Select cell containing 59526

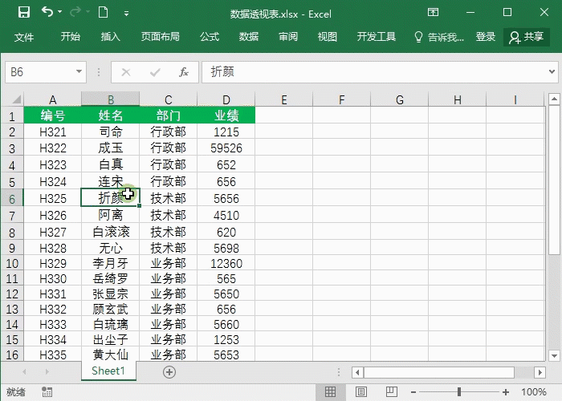click(x=226, y=148)
